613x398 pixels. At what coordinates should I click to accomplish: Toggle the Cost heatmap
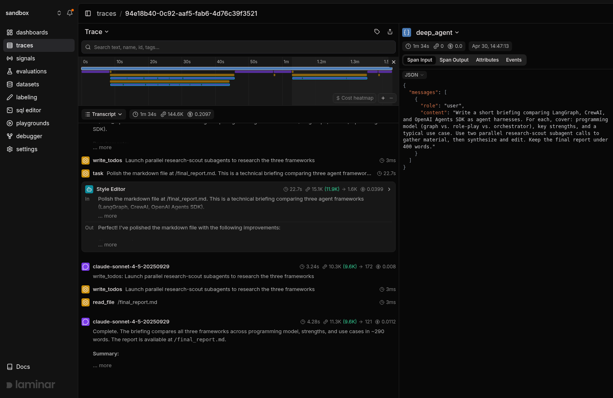[355, 98]
